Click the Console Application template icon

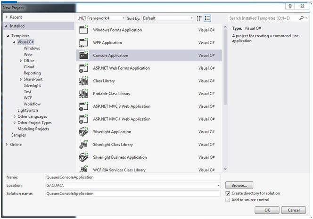[x=83, y=56]
